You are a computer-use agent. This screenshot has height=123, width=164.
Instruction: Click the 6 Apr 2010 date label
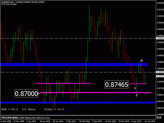pos(136,121)
